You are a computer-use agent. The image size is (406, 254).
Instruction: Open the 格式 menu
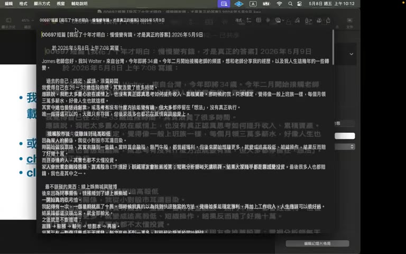[x=23, y=4]
